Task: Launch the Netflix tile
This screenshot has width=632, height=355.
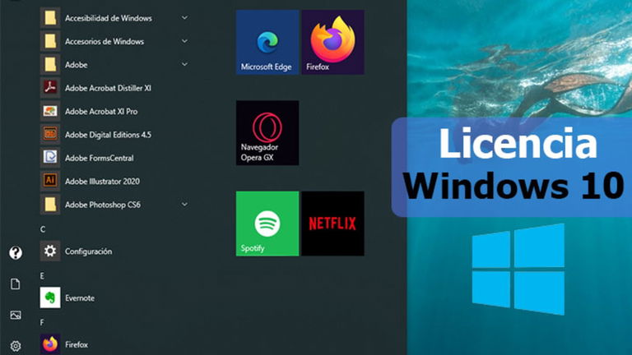Action: click(x=333, y=224)
